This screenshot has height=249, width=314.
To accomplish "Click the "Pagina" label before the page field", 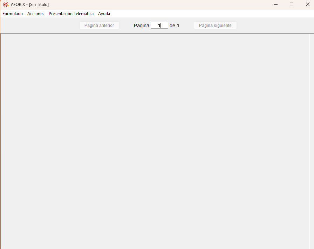I will [141, 26].
